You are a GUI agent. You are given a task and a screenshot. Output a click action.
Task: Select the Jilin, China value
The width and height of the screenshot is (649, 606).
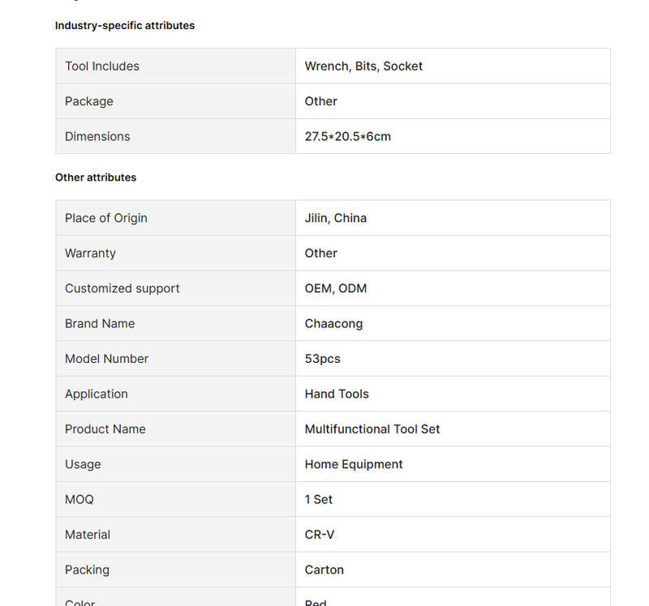pyautogui.click(x=336, y=218)
